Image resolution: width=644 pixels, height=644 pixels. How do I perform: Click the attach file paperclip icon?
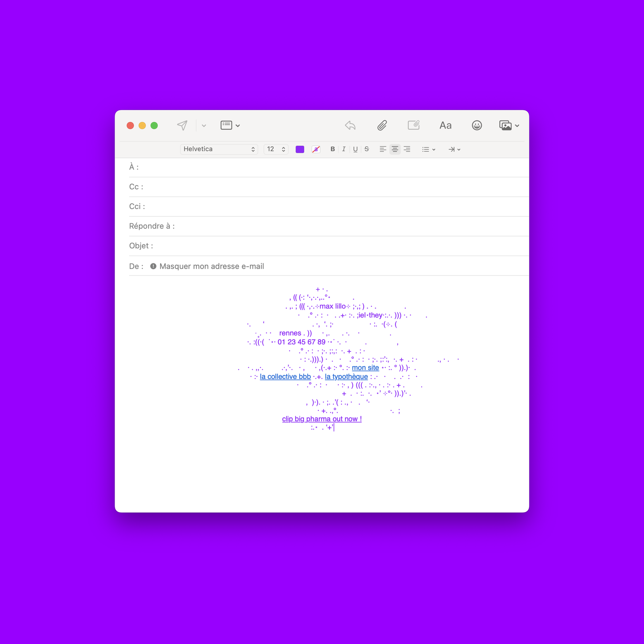(x=382, y=125)
